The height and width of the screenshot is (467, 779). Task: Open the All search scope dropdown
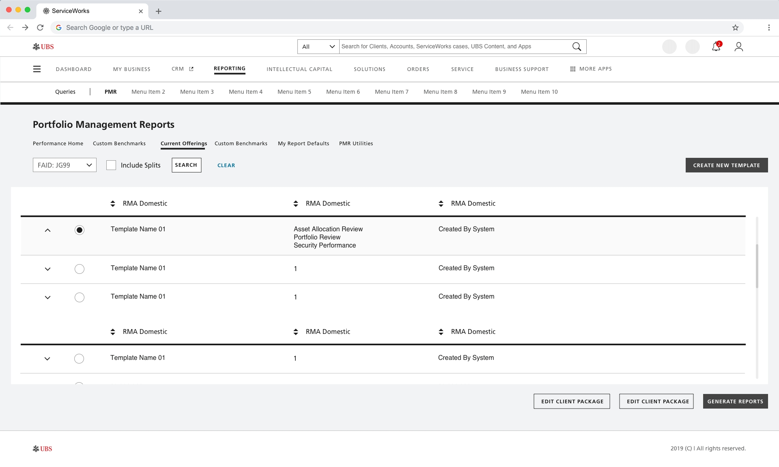coord(318,47)
